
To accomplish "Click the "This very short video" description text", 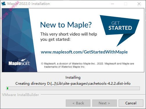I will pyautogui.click(x=69, y=37).
